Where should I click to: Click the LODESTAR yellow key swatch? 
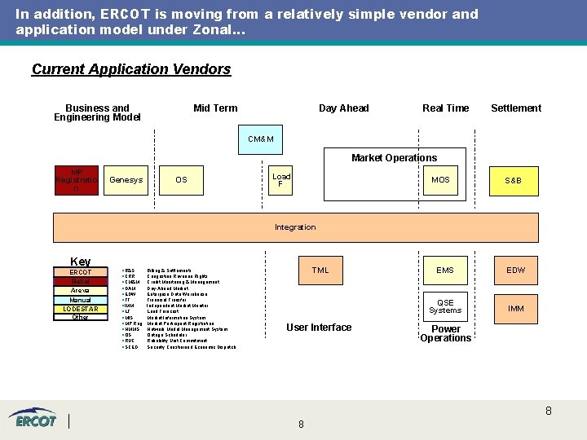(81, 309)
